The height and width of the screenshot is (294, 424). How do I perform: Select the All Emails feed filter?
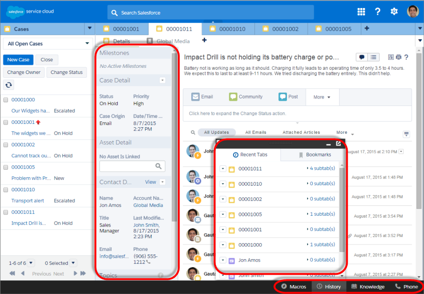[x=255, y=132]
